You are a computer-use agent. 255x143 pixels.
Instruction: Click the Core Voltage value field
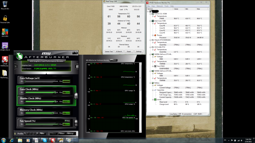tap(66, 81)
